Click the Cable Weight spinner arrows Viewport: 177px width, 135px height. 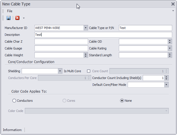[x=86, y=55]
